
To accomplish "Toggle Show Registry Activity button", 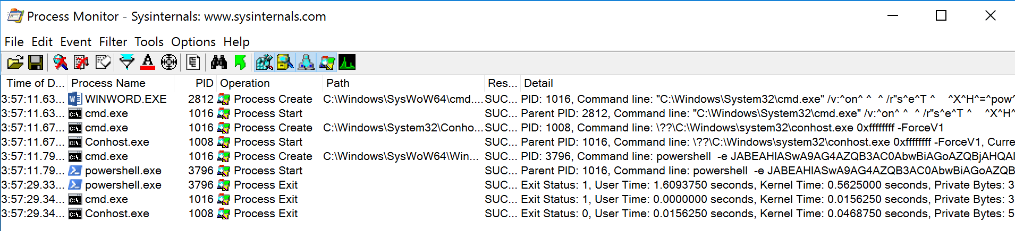I will pos(264,63).
